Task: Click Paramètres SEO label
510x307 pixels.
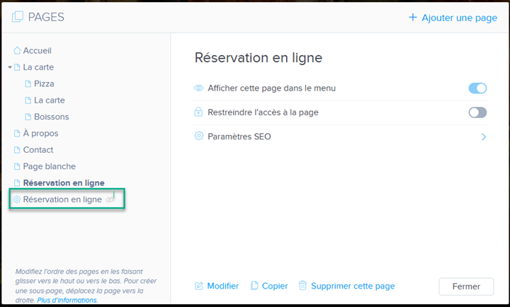Action: [239, 137]
